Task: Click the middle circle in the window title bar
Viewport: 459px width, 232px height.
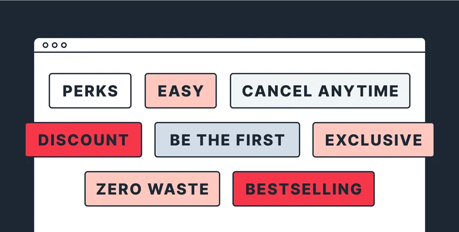Action: point(55,45)
